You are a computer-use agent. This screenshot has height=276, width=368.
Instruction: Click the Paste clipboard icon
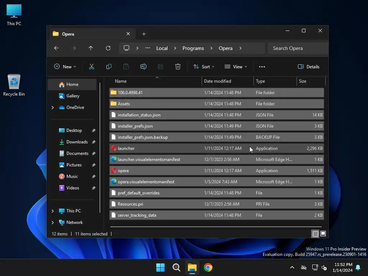pos(126,66)
